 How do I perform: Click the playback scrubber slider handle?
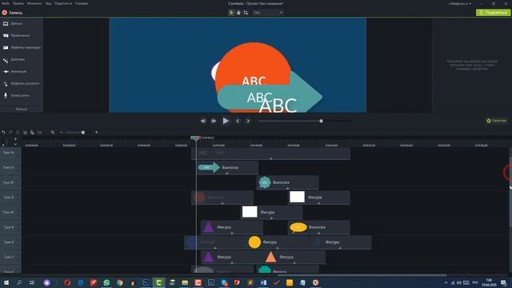tap(322, 121)
